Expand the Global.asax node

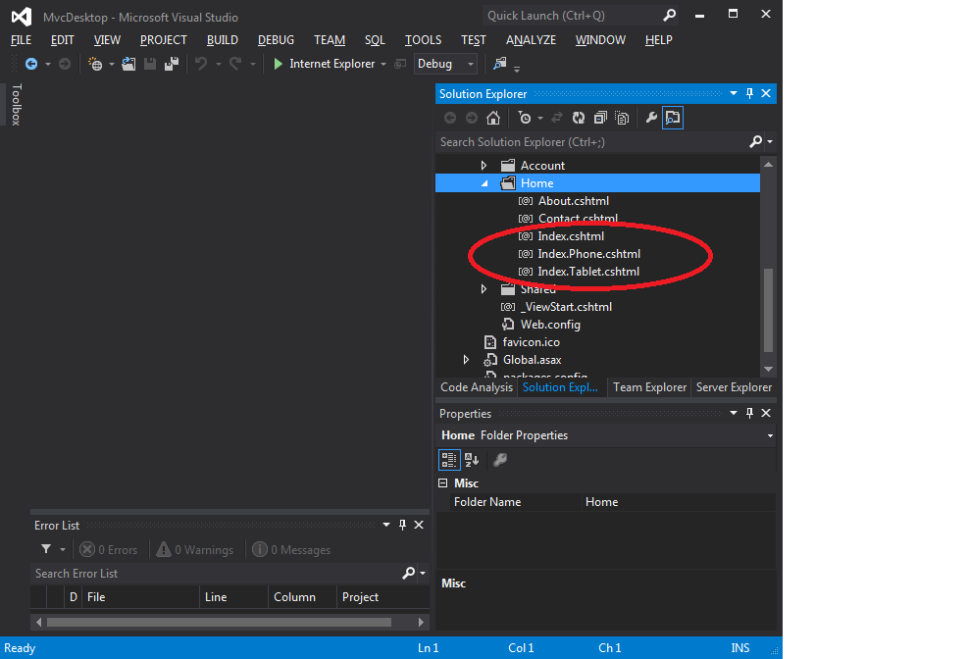click(466, 360)
